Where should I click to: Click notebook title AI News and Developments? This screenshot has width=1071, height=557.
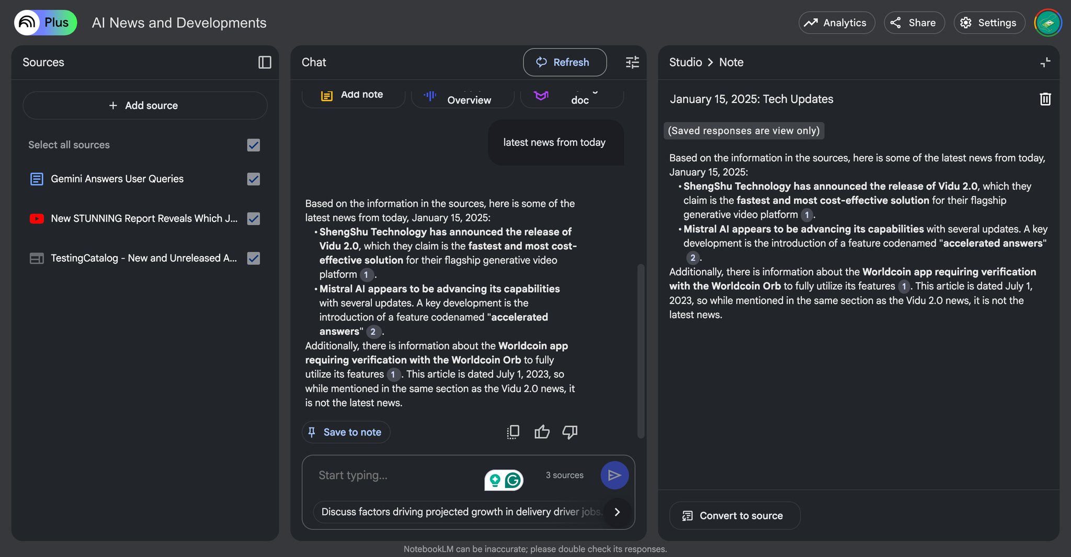[x=179, y=22]
